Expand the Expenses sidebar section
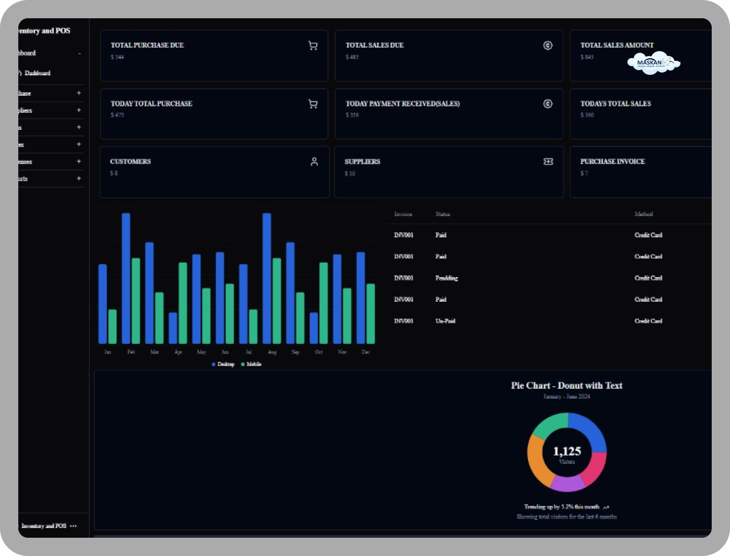Image resolution: width=730 pixels, height=556 pixels. point(79,161)
